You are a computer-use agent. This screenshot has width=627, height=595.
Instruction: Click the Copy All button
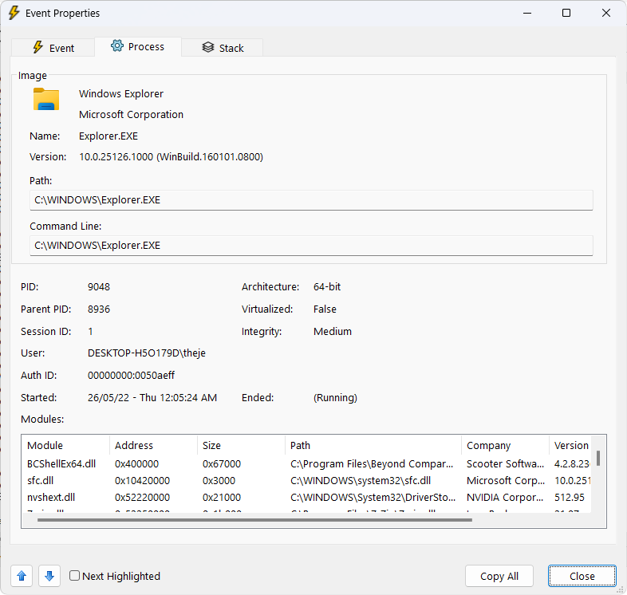[499, 576]
